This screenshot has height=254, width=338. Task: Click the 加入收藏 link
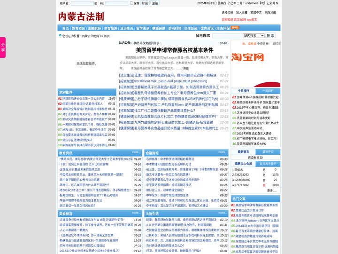click(x=242, y=13)
